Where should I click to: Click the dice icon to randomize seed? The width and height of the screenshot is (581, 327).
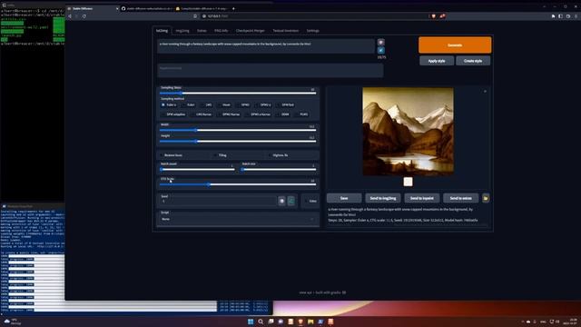click(281, 201)
